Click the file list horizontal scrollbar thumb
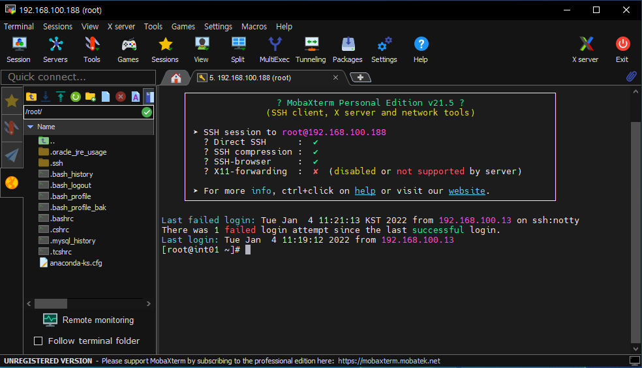This screenshot has height=368, width=642. 51,304
